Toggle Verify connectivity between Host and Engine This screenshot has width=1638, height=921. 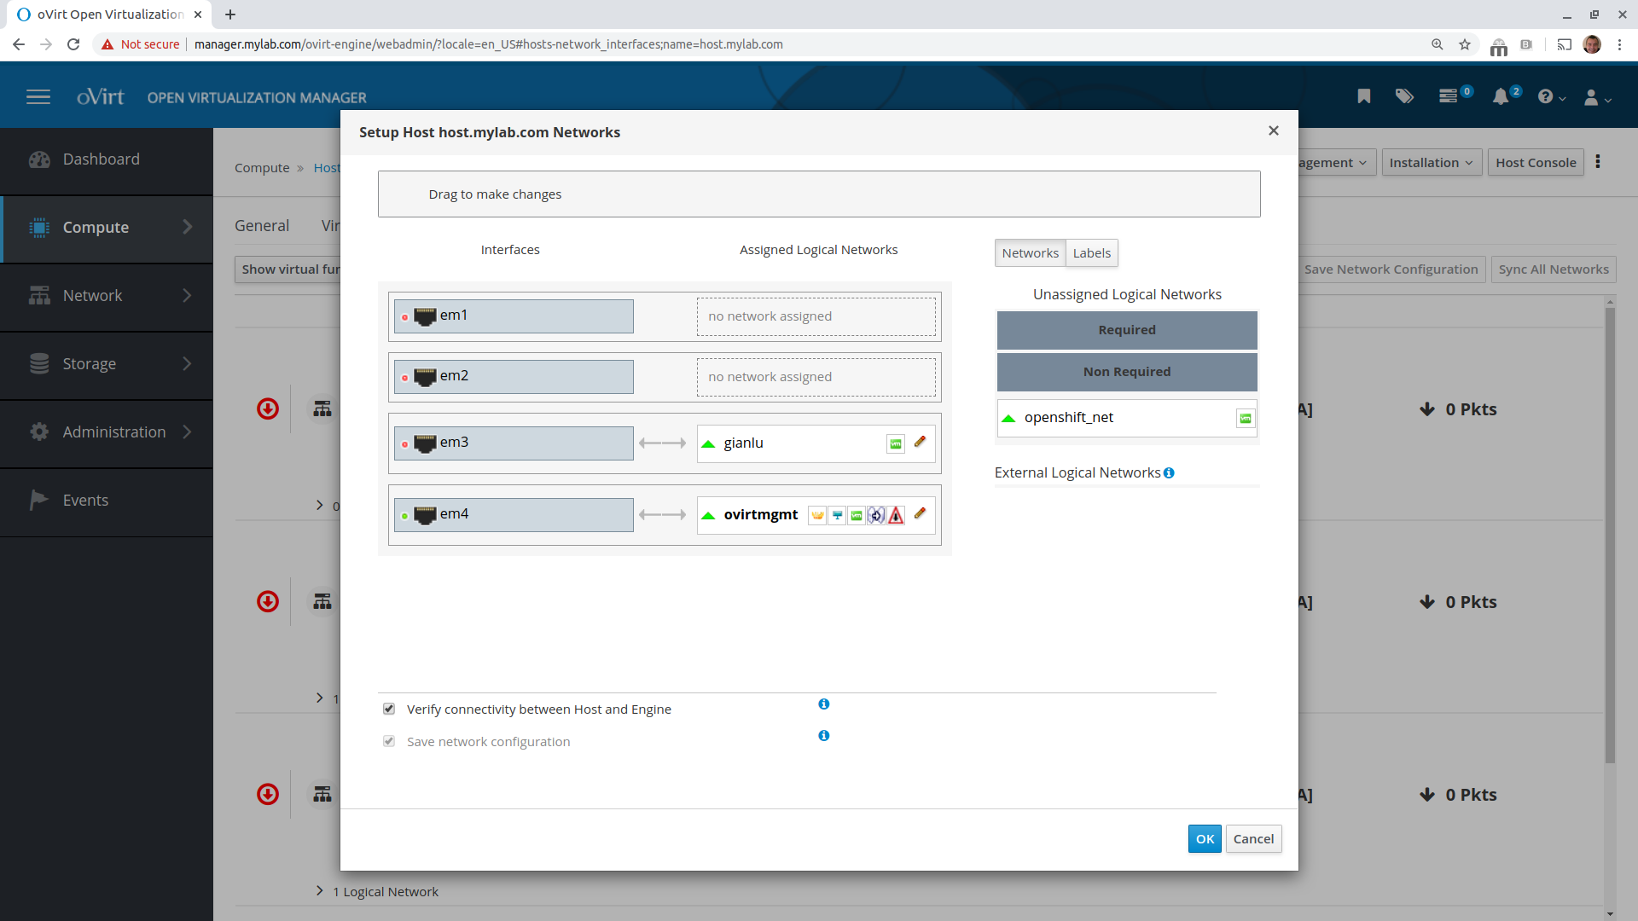[389, 709]
